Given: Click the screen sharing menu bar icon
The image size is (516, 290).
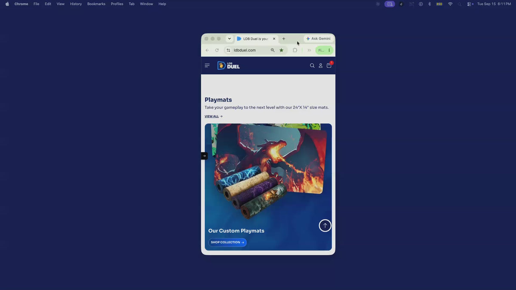Looking at the screenshot, I should pos(390,4).
